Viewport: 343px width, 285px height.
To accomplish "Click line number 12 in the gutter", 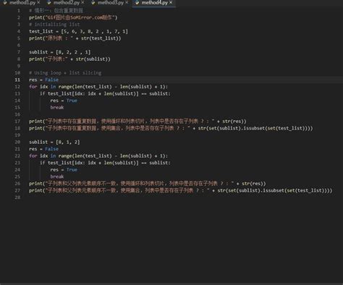I will tap(17, 87).
